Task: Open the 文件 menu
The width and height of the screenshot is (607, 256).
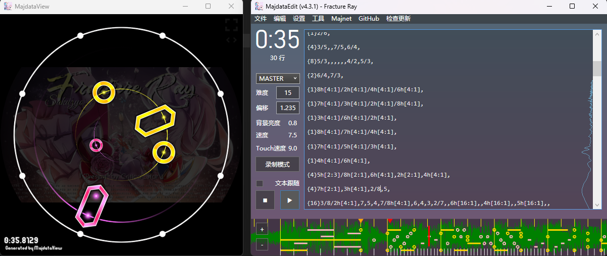Action: point(261,19)
